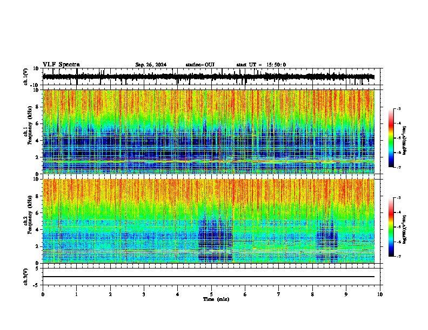Click the flat ch.3 voltage line

pos(209,277)
